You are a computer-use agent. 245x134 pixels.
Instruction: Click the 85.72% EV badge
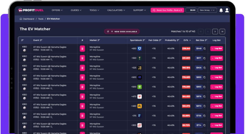click(186, 125)
